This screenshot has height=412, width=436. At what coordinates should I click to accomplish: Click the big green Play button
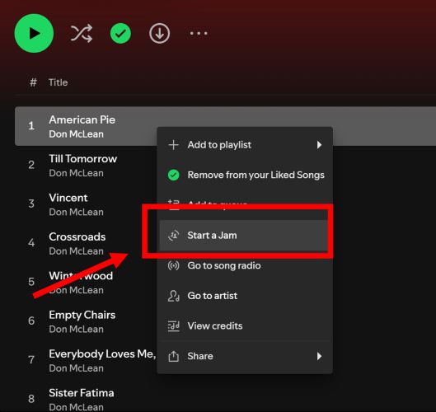coord(34,33)
